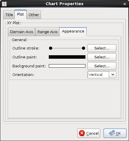Click Select button for Outline stroke
129x141 pixels.
[x=102, y=48]
